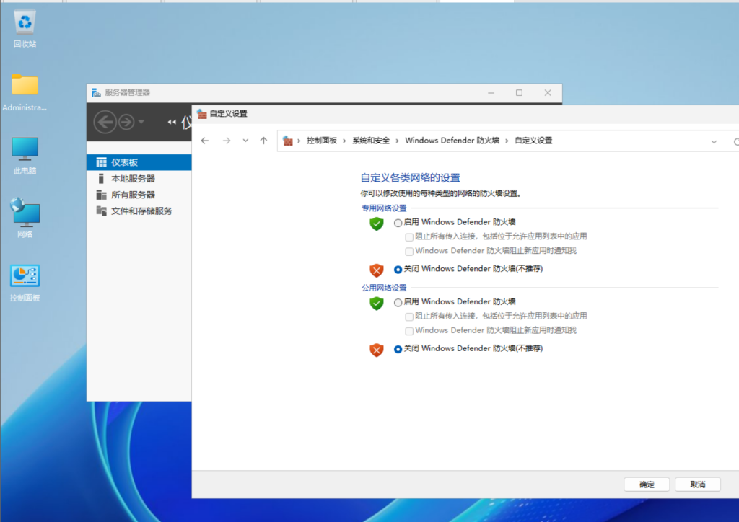Image resolution: width=739 pixels, height=522 pixels.
Task: Go forward in the firewall settings window
Action: tap(227, 141)
